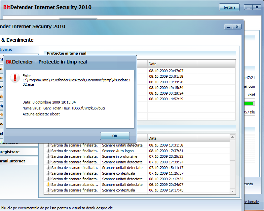Screen dimensions: 264x211
Task: Click info icon of scan dated 07.10.2009 15:11:17
Action: pyautogui.click(x=48, y=168)
